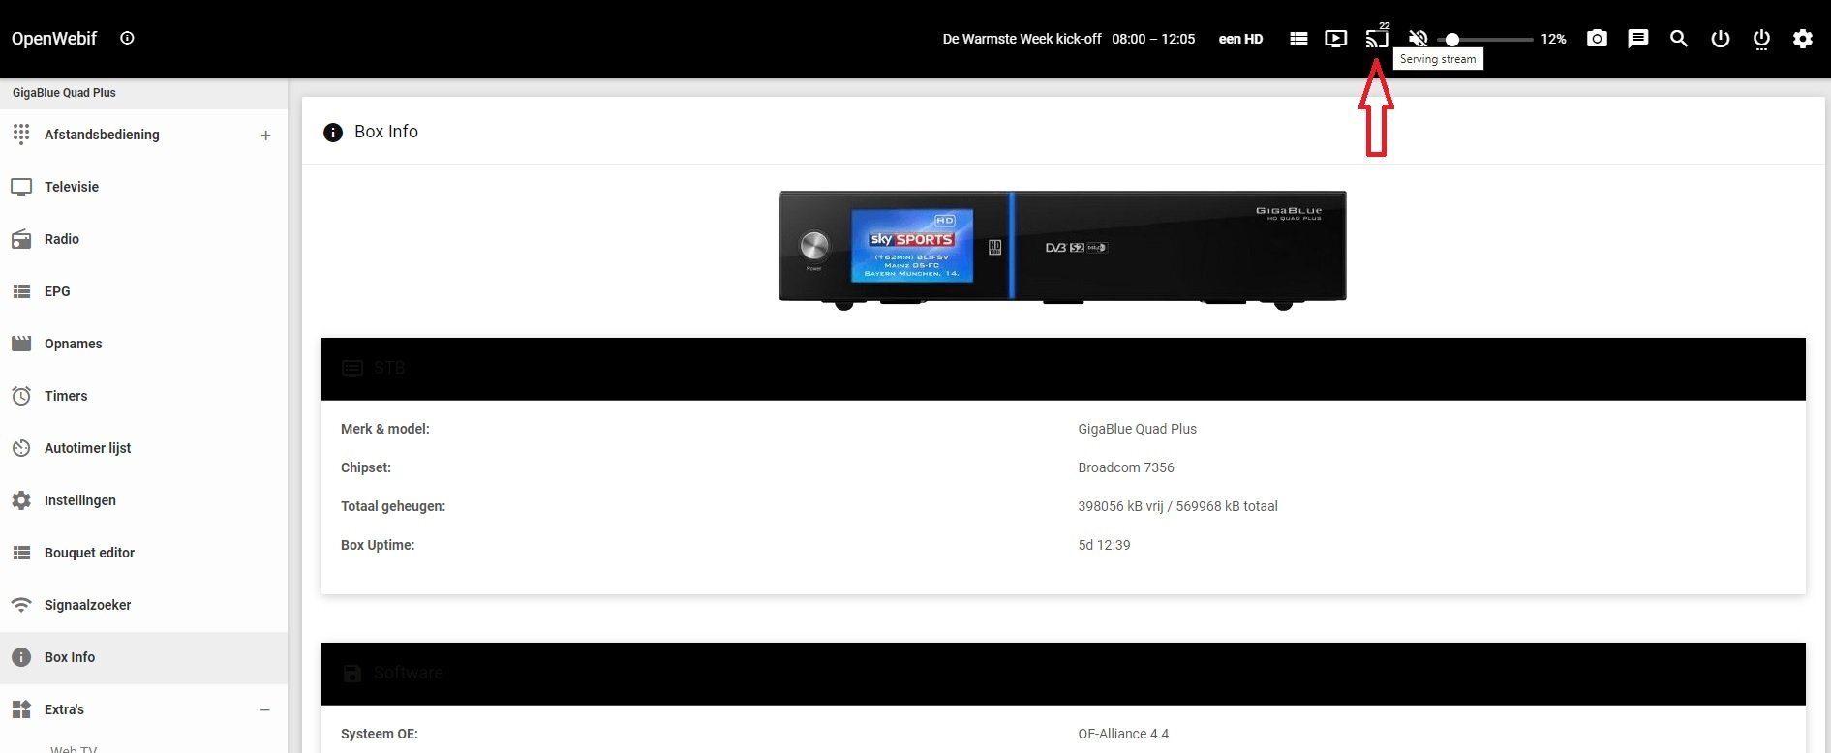Image resolution: width=1831 pixels, height=753 pixels.
Task: Open the settings gear in top bar
Action: click(x=1802, y=39)
